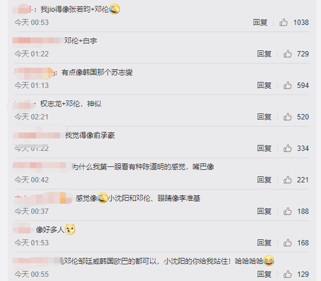Click thumbs-up on the 陈道明 comment
Viewport: 321px width, 281px height.
[287, 180]
